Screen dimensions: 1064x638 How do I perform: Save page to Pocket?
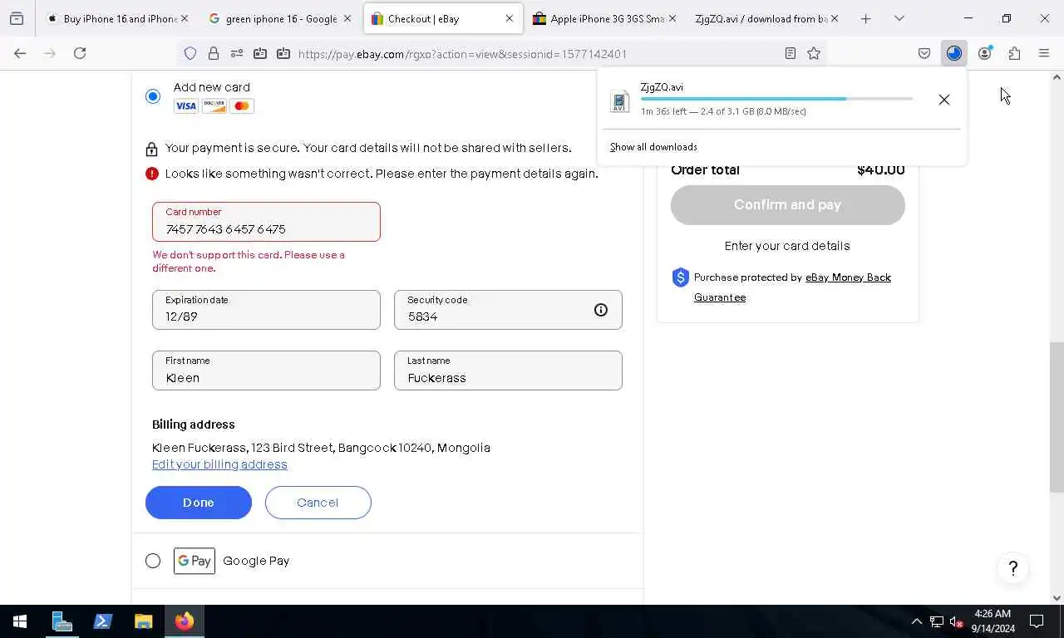click(x=924, y=53)
